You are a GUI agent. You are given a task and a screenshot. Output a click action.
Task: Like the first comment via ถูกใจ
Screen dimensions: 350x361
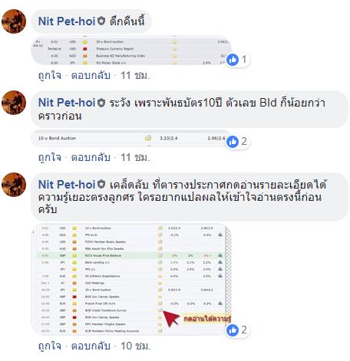[x=50, y=76]
